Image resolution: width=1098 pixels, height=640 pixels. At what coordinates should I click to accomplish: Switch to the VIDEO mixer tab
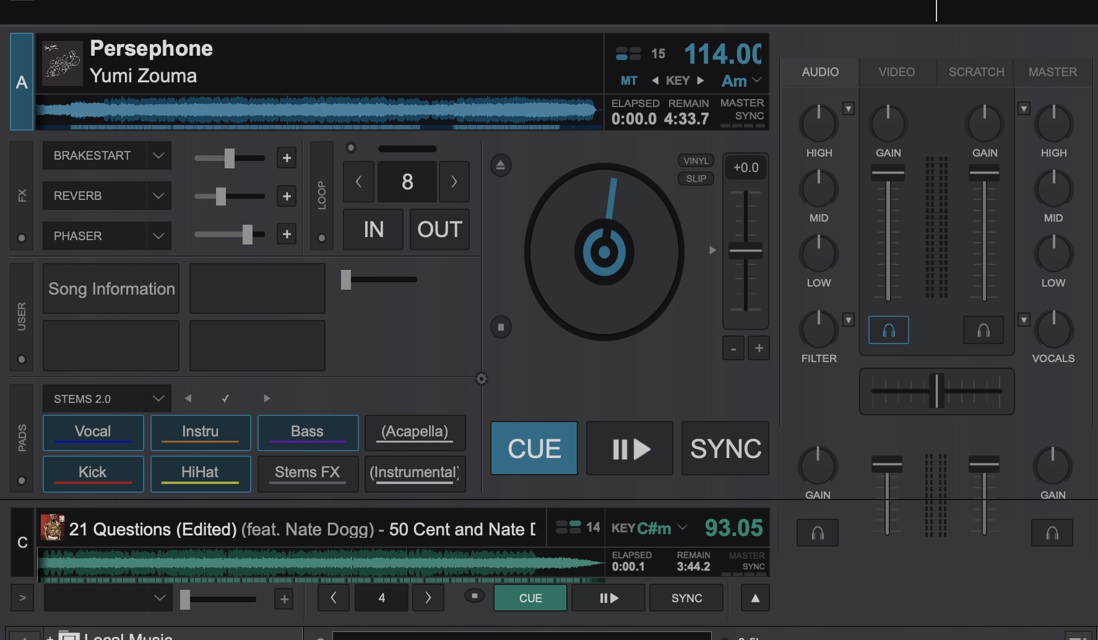tap(897, 72)
